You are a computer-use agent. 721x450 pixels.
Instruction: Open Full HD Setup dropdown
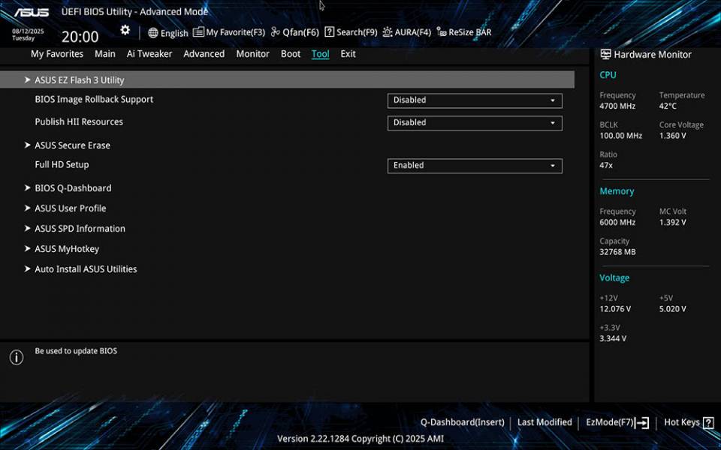474,166
